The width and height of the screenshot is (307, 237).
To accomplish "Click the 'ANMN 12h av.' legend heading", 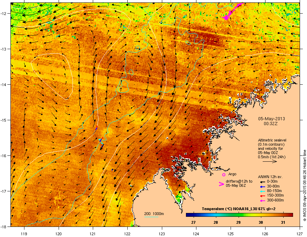I will pos(270,177).
